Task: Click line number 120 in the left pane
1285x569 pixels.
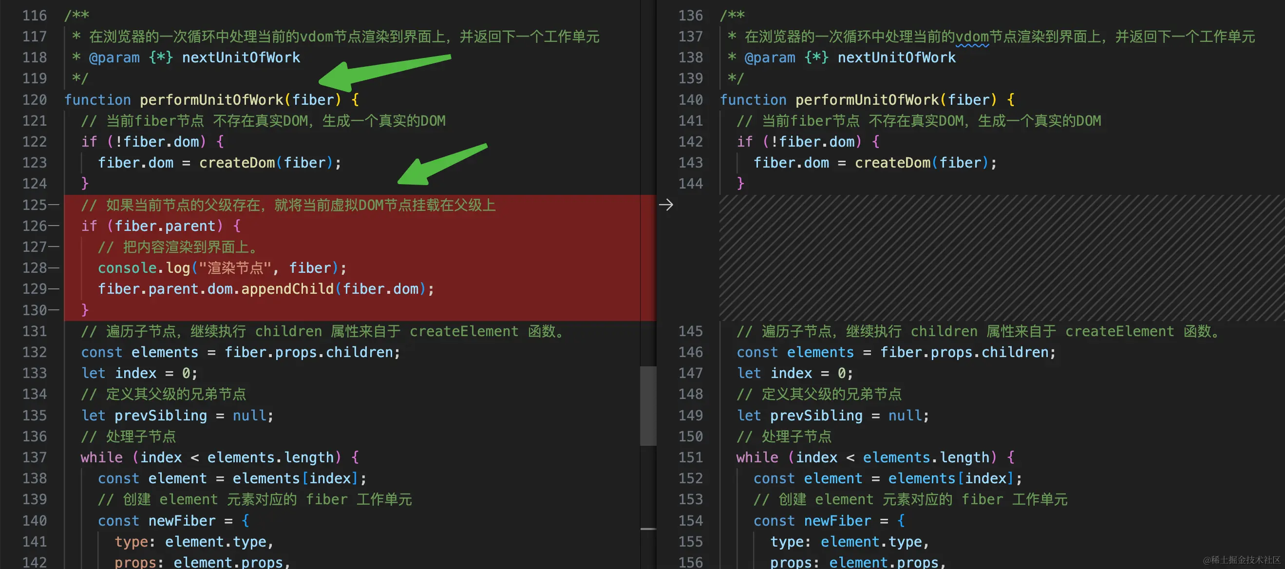Action: [x=35, y=100]
